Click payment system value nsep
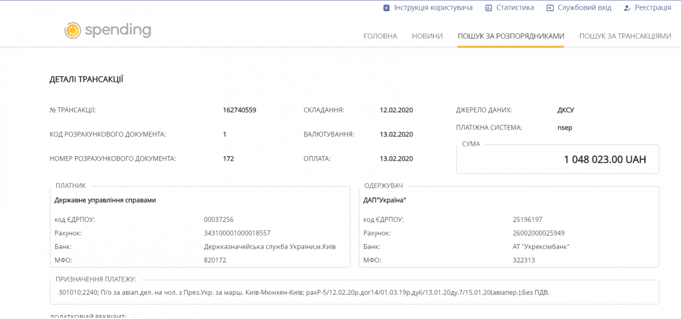This screenshot has width=681, height=319. click(x=565, y=128)
